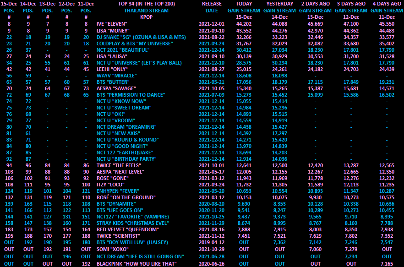Click SOMI "XOXO" title

pyautogui.click(x=113, y=250)
